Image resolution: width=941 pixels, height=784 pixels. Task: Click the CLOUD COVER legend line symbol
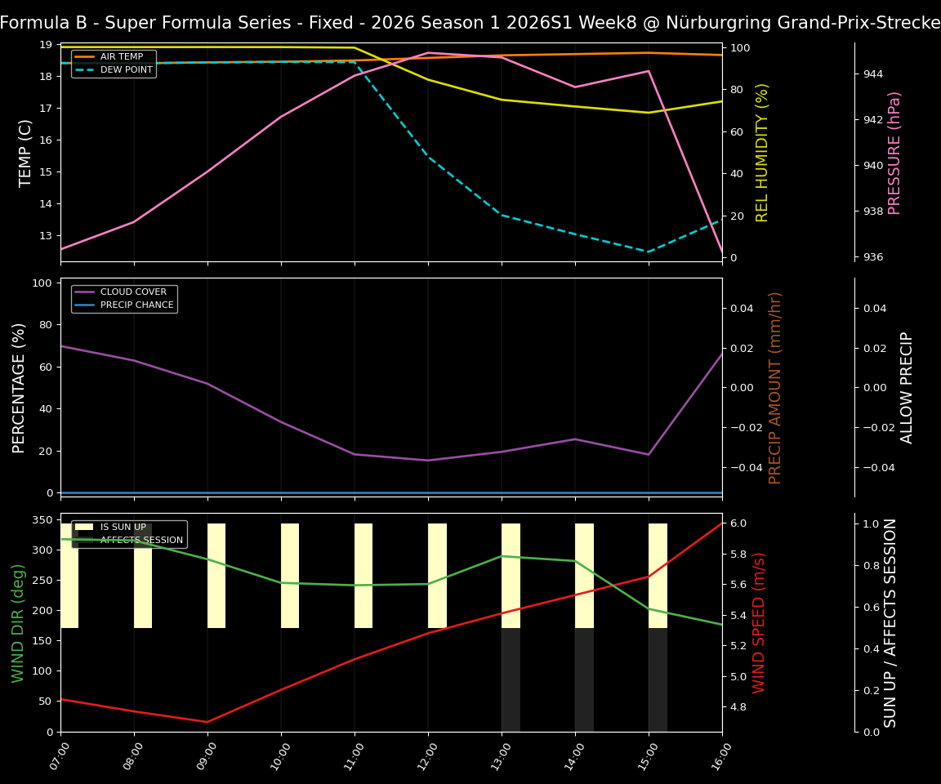pos(85,292)
